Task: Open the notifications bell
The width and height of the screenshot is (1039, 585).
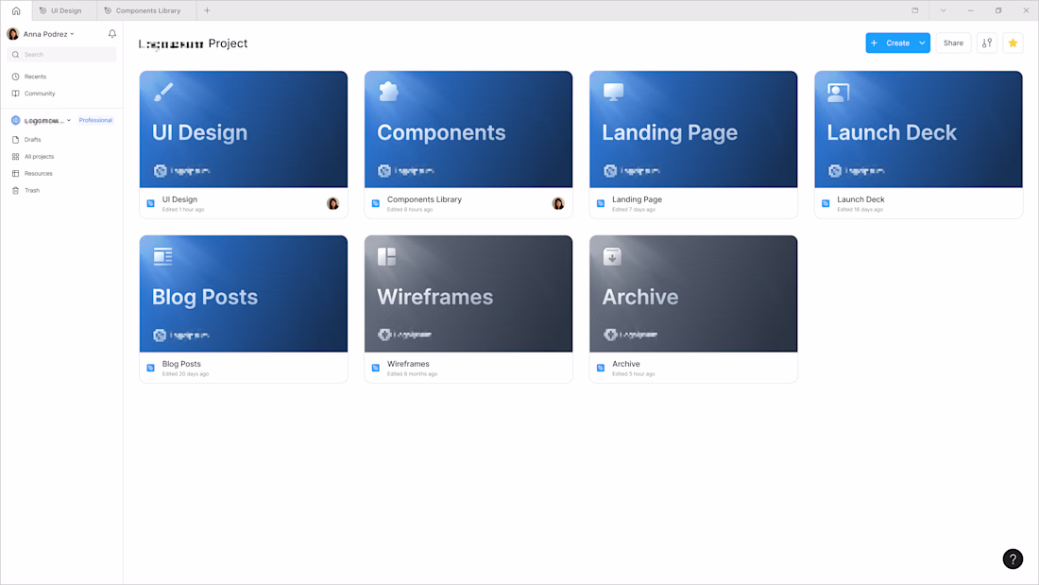Action: pyautogui.click(x=112, y=34)
